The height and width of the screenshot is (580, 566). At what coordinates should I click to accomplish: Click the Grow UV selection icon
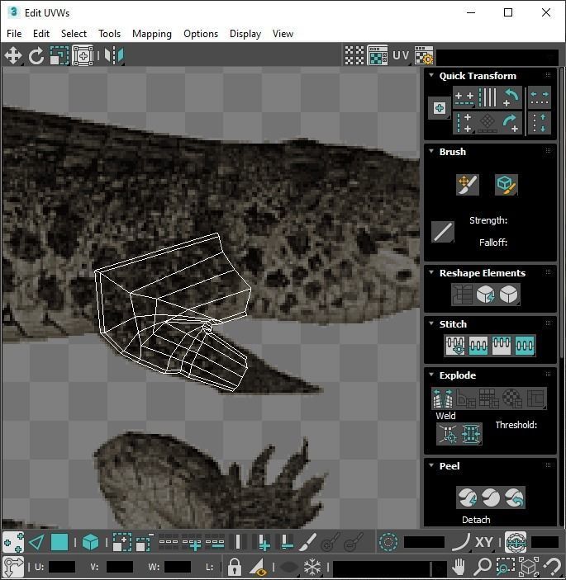point(121,543)
